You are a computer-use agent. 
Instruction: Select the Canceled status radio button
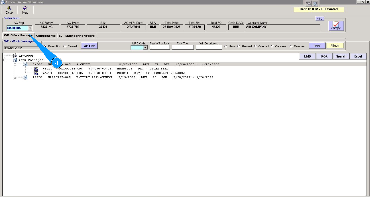pos(272,46)
